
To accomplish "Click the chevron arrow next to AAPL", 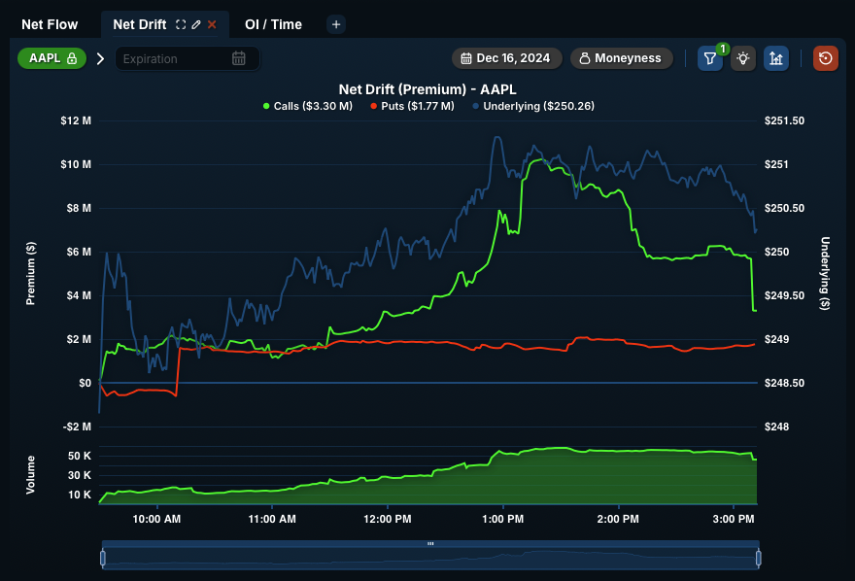I will 100,58.
